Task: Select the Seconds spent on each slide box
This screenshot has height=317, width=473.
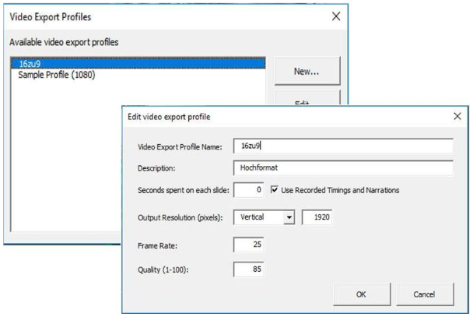Action: tap(248, 189)
